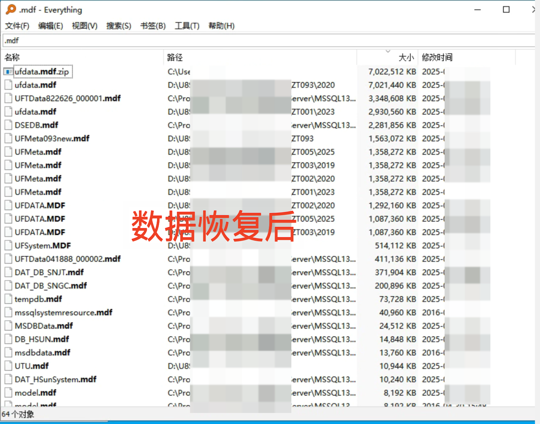
Task: Select UFDATA.MDF in path ZT005\2025
Action: pos(40,219)
